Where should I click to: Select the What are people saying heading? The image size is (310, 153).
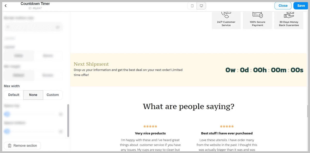coord(188,106)
